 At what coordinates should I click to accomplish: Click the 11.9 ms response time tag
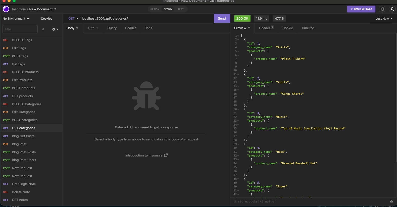(x=262, y=19)
